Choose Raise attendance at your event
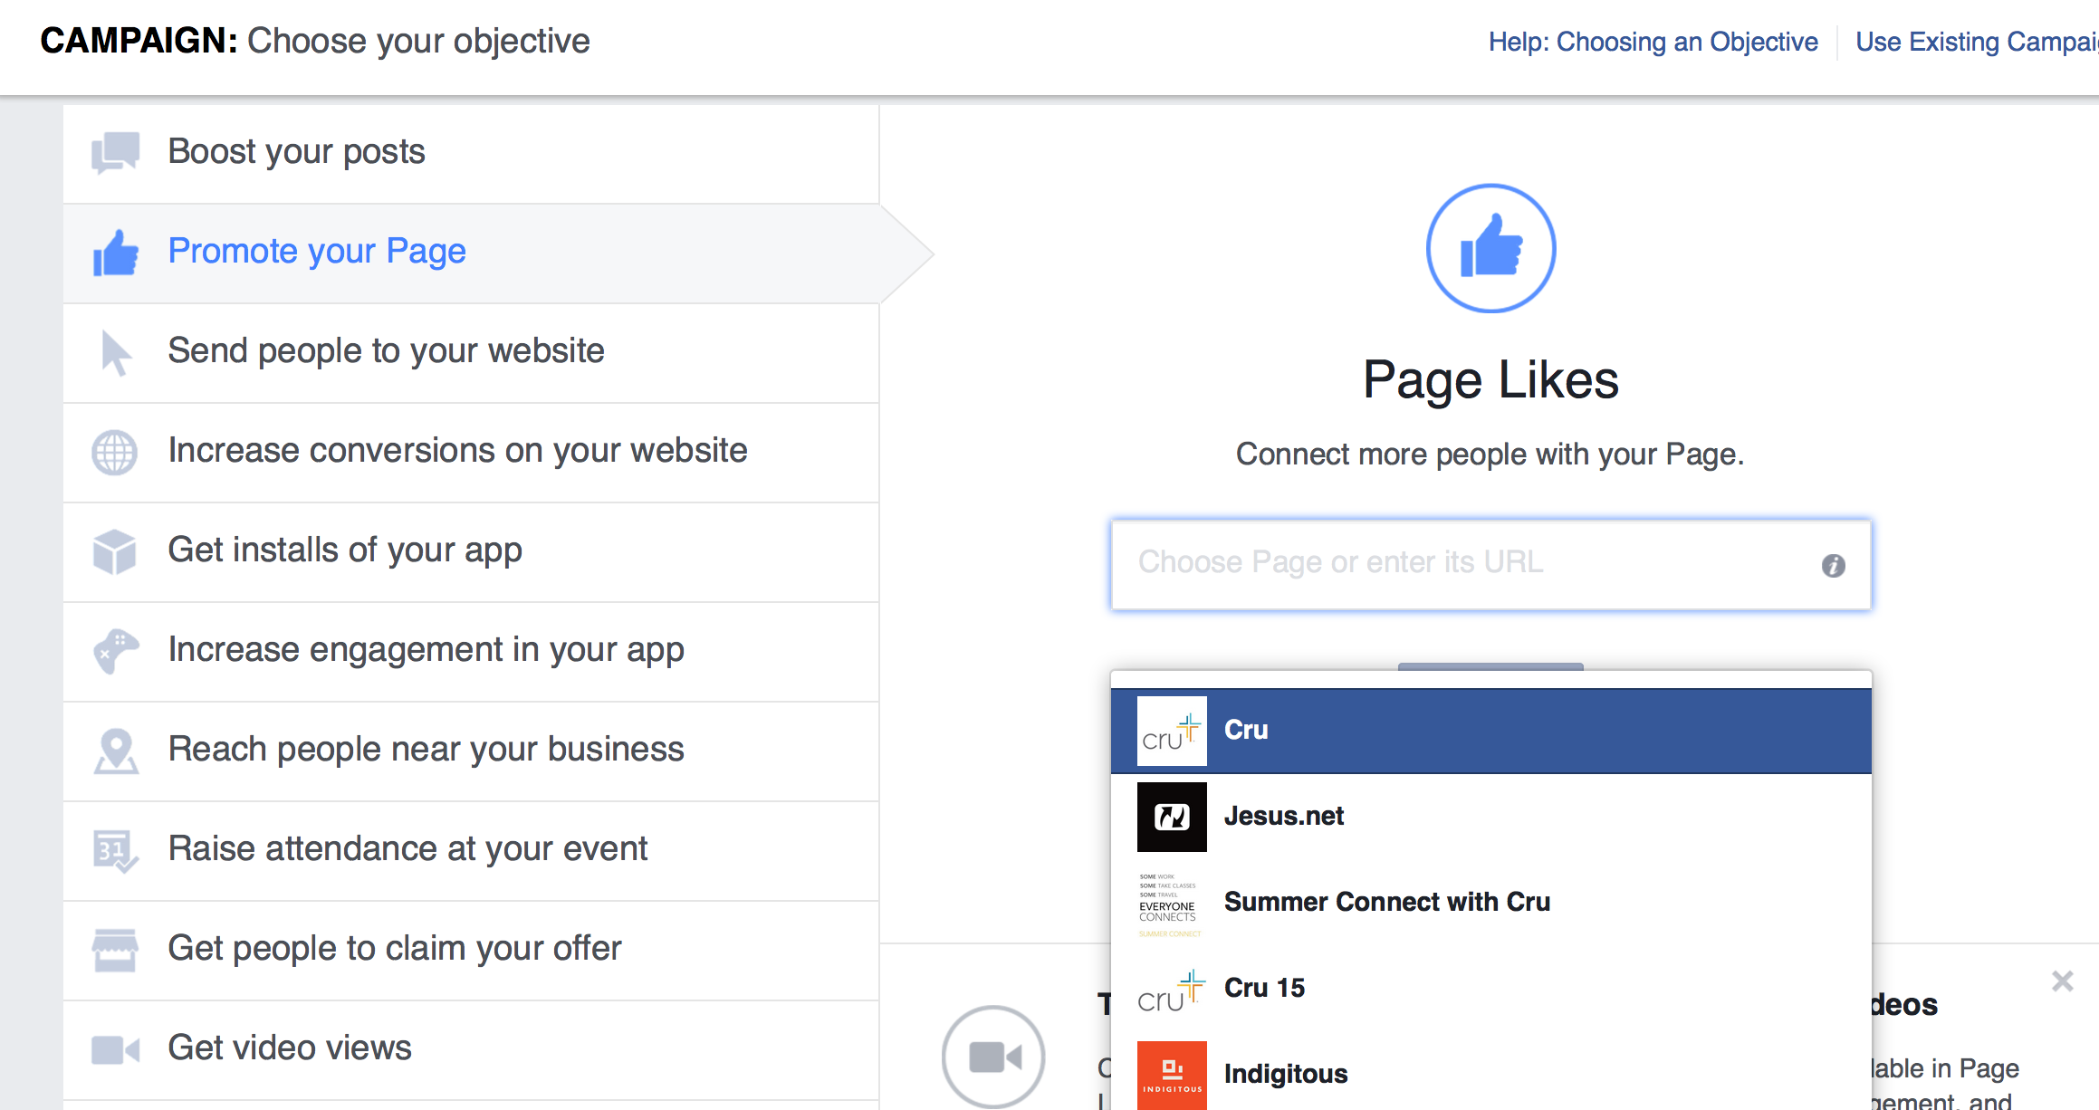Image resolution: width=2099 pixels, height=1110 pixels. (471, 850)
